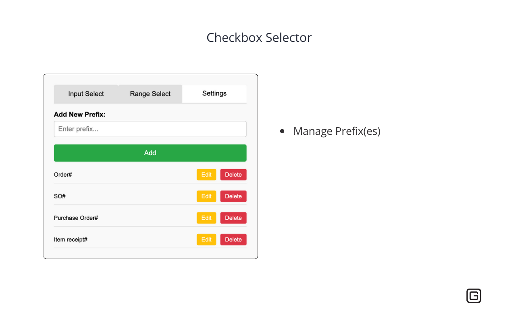Viewport: 516px width, 322px height.
Task: Delete the SO# prefix
Action: tap(233, 196)
